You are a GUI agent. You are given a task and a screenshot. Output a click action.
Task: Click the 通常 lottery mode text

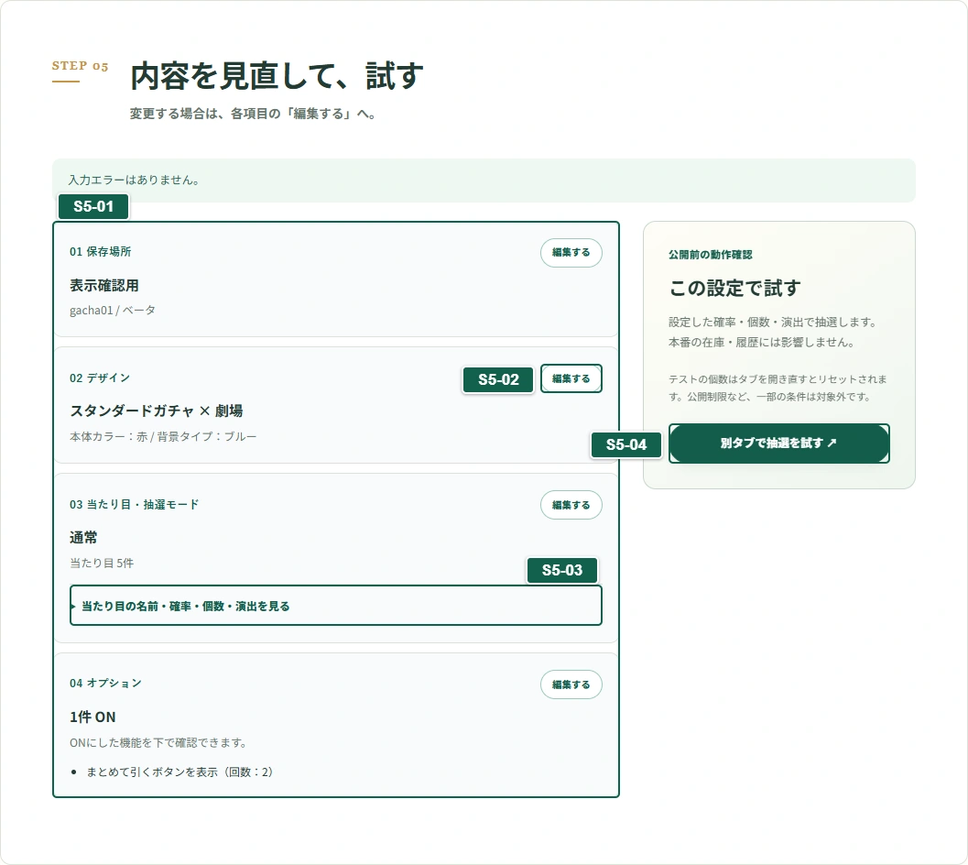pyautogui.click(x=83, y=538)
